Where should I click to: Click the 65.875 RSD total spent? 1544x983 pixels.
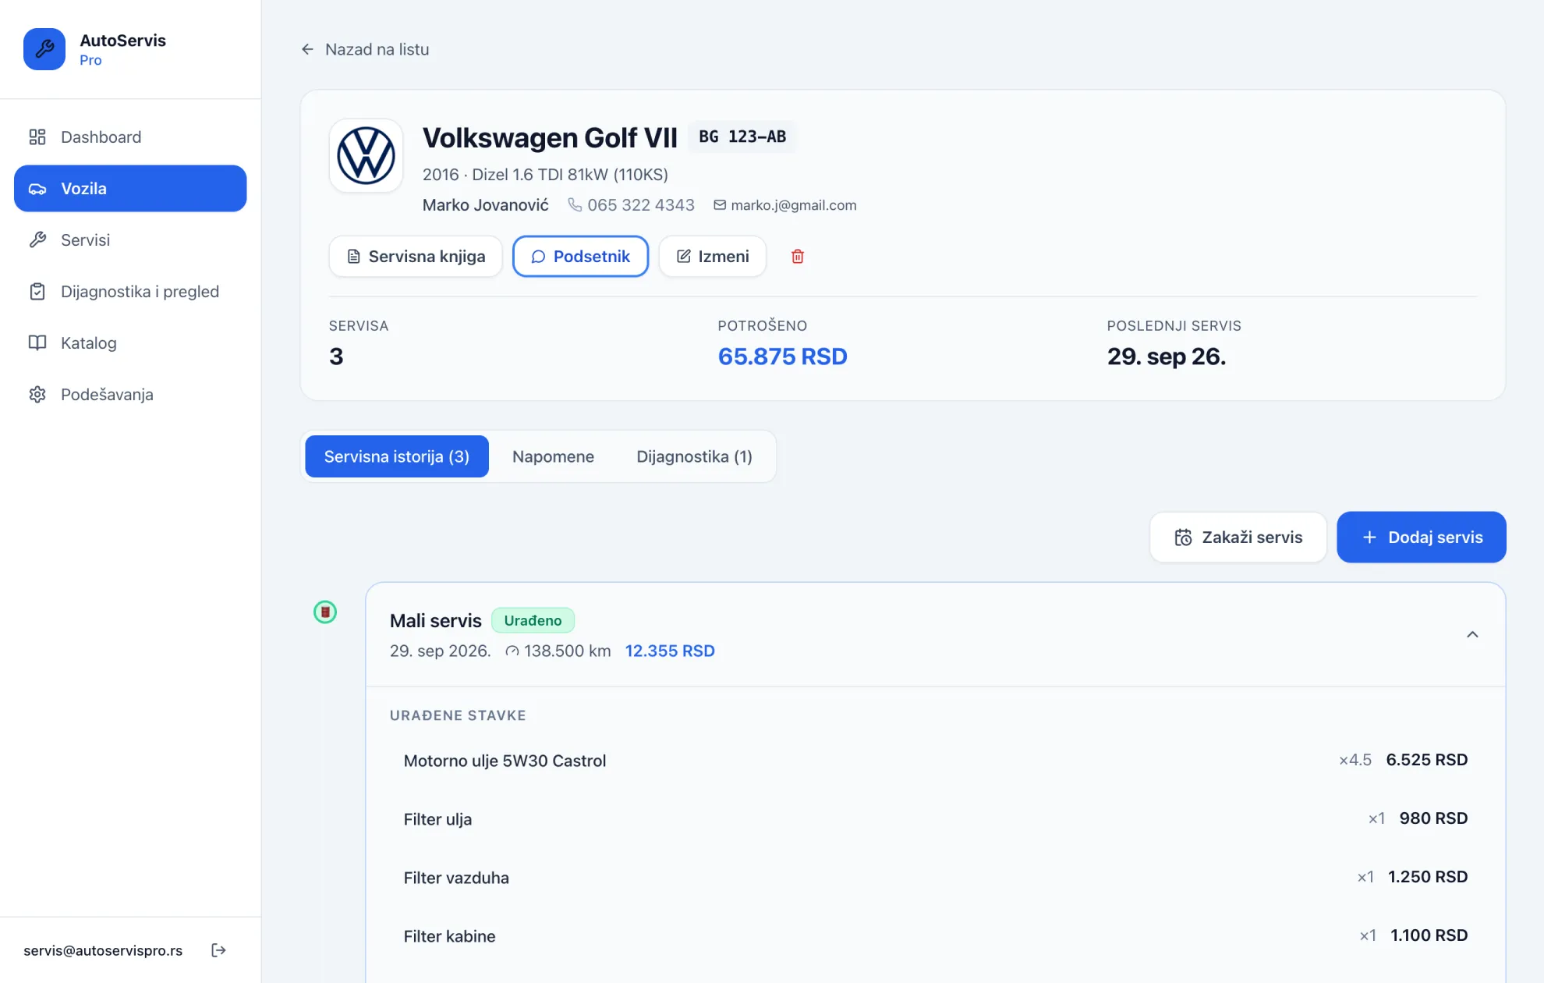point(782,356)
